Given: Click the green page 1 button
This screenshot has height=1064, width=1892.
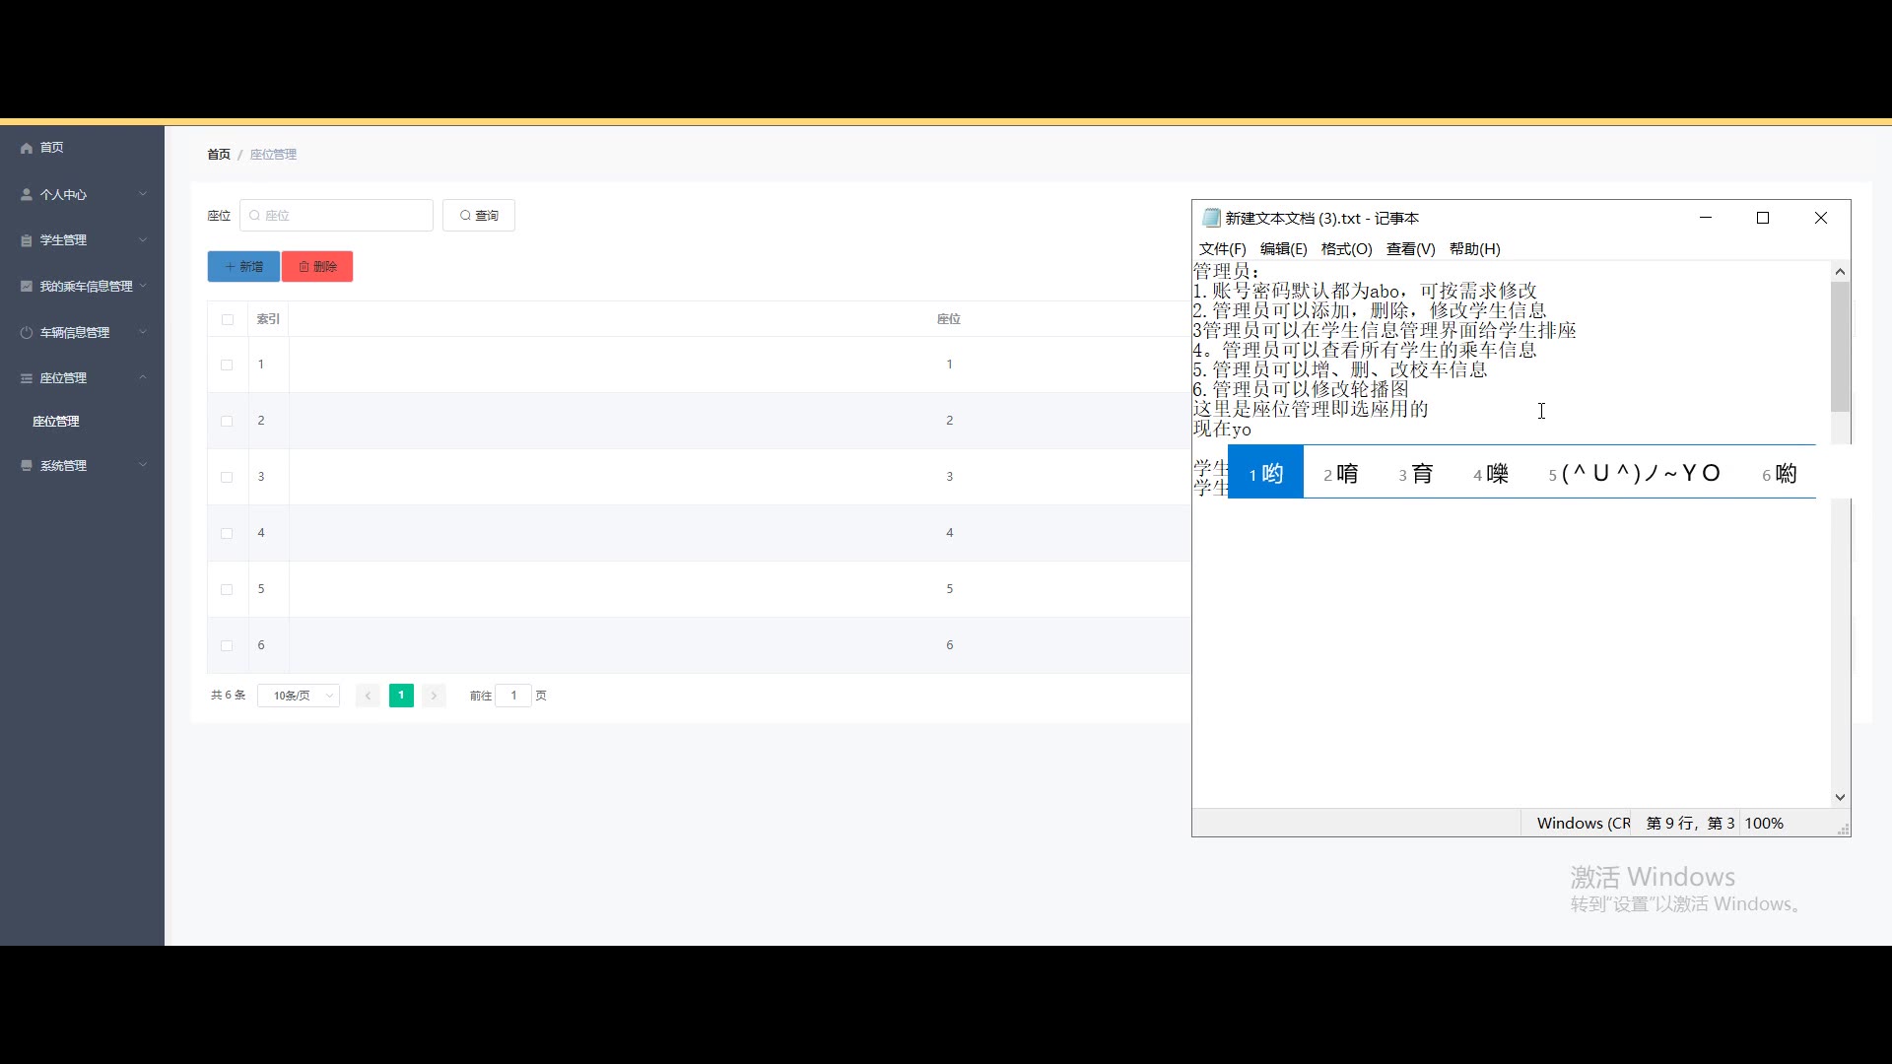Looking at the screenshot, I should click(401, 696).
